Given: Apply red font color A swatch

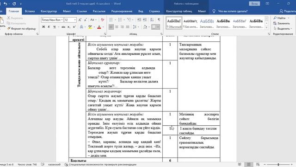Looking at the screenshot, I should click(99, 27).
